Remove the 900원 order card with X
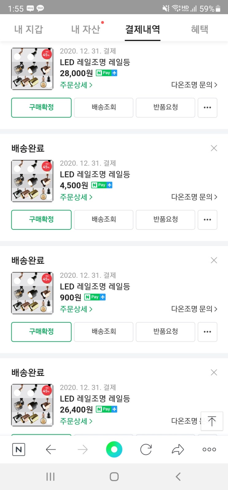The image size is (228, 490). pyautogui.click(x=214, y=261)
